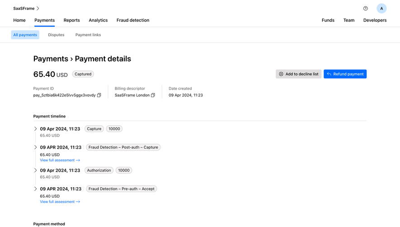The width and height of the screenshot is (400, 227).
Task: Open the user avatar A menu
Action: [381, 9]
